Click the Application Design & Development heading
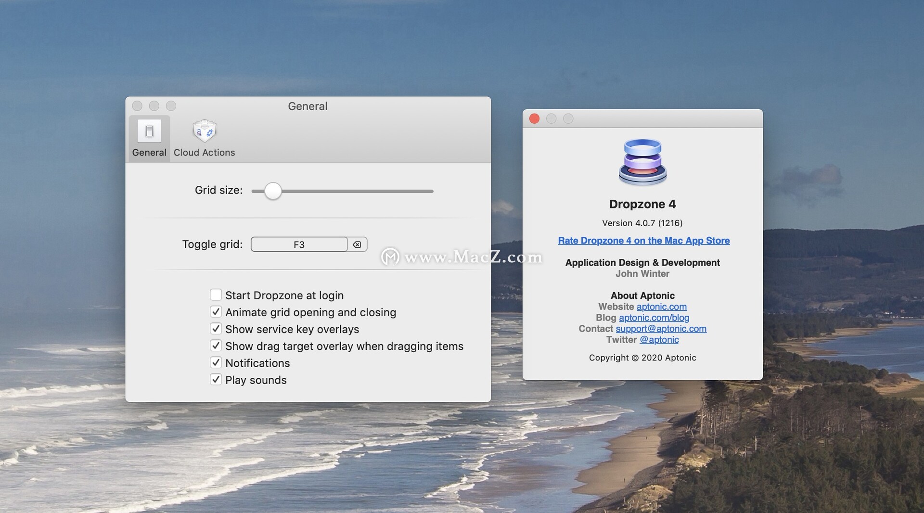This screenshot has width=924, height=513. tap(642, 262)
